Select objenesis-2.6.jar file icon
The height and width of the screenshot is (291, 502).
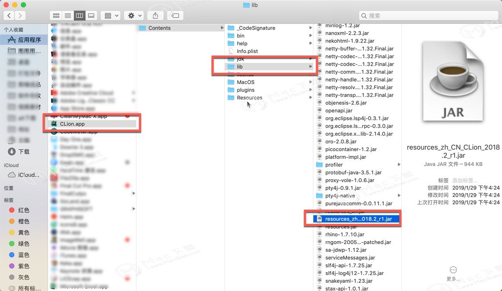pyautogui.click(x=319, y=102)
